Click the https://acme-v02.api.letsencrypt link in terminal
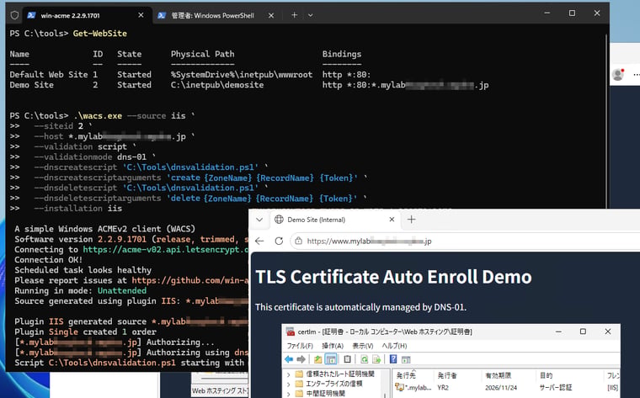Viewport: 640px width, 398px height. tap(165, 250)
